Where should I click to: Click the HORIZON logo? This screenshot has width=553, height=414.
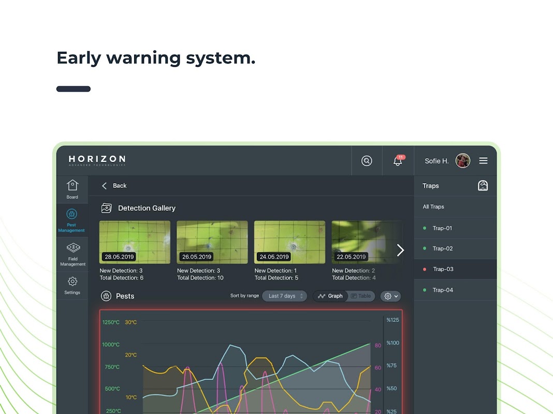point(97,160)
